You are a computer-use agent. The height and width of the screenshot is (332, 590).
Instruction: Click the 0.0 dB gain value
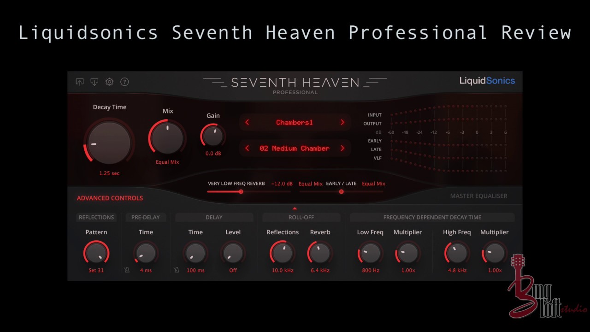[213, 154]
